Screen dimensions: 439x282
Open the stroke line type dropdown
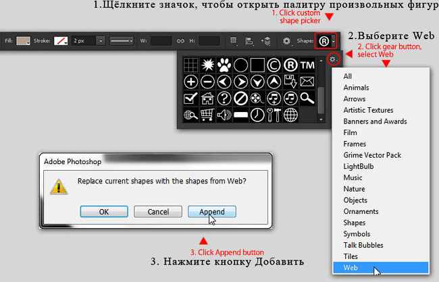click(x=122, y=41)
